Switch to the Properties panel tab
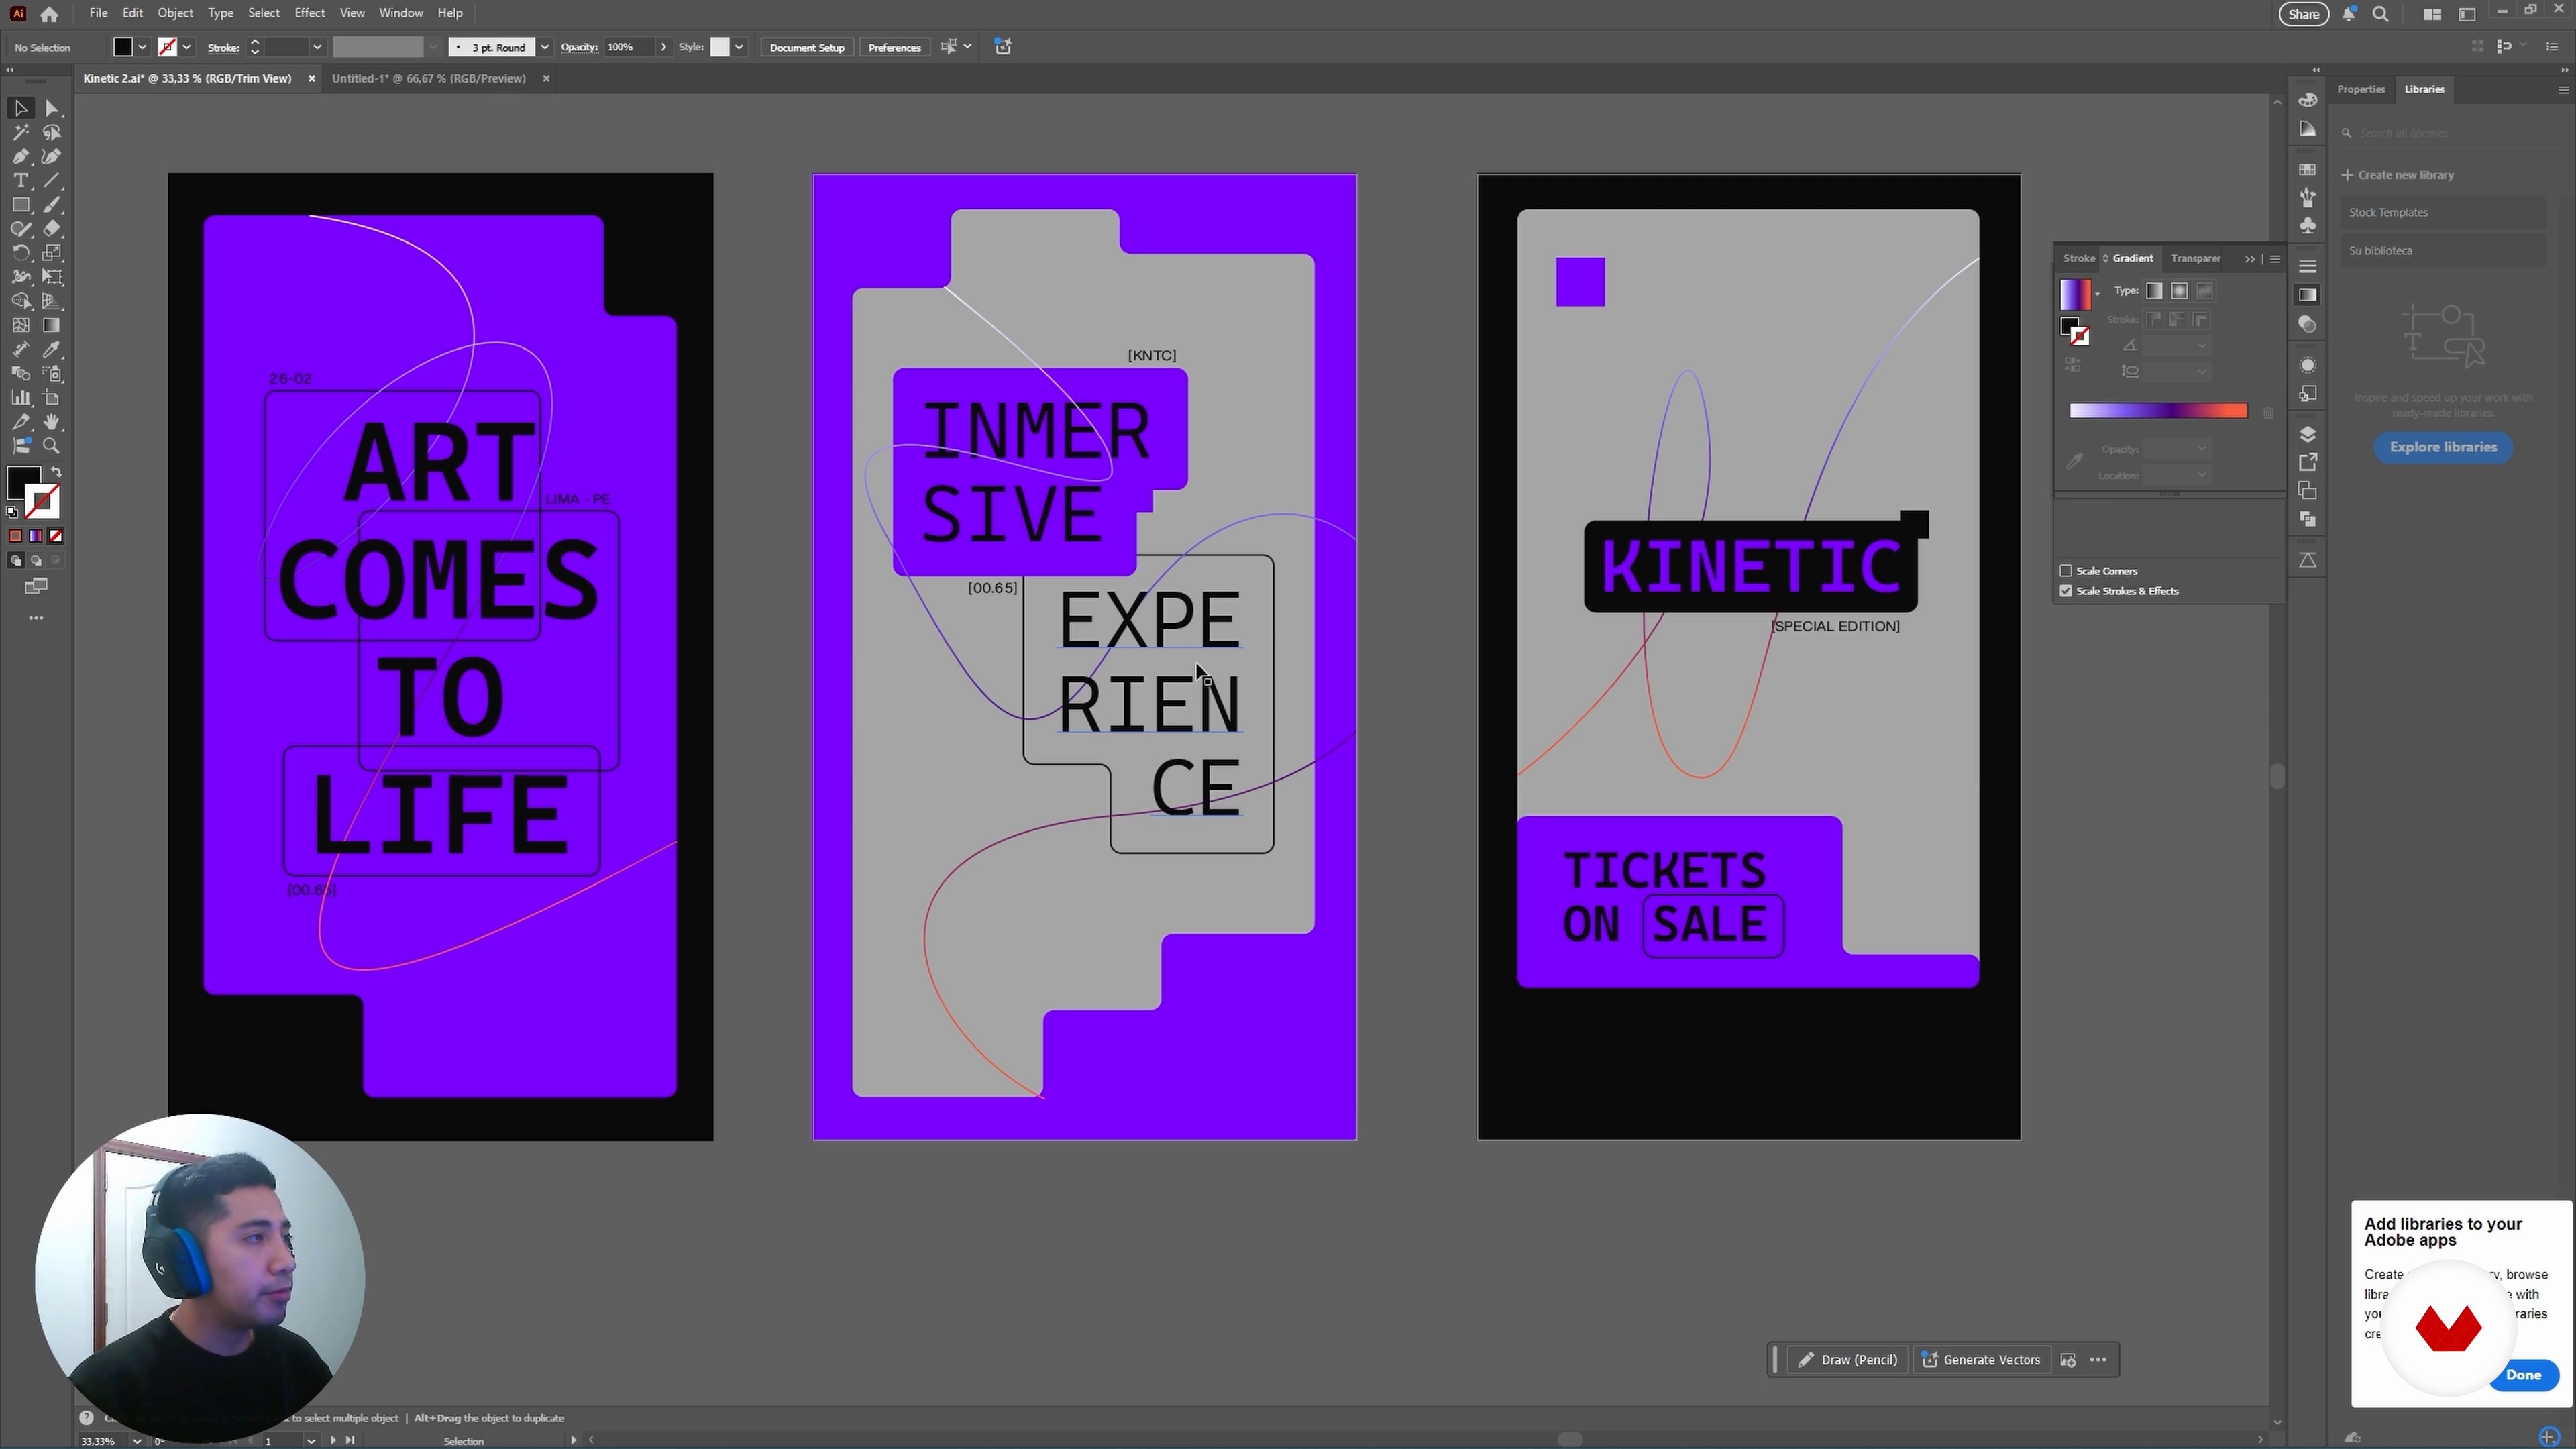The width and height of the screenshot is (2576, 1449). [2360, 89]
